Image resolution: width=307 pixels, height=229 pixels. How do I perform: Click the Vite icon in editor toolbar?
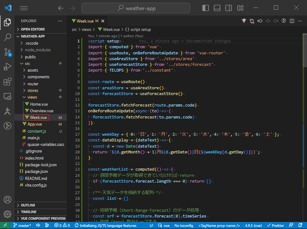coord(244,21)
